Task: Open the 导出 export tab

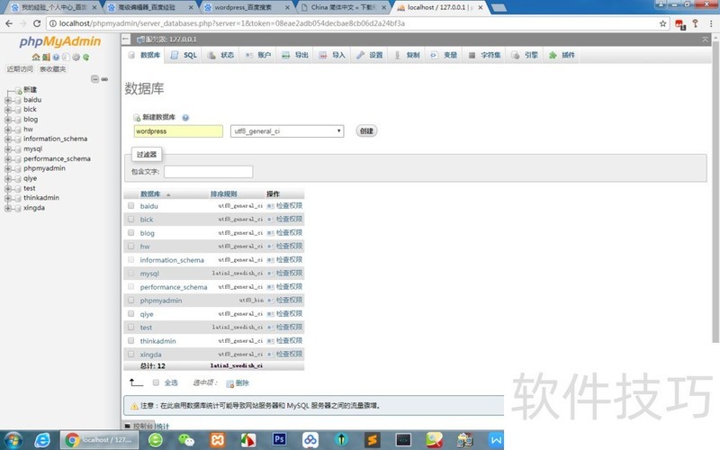Action: [295, 55]
